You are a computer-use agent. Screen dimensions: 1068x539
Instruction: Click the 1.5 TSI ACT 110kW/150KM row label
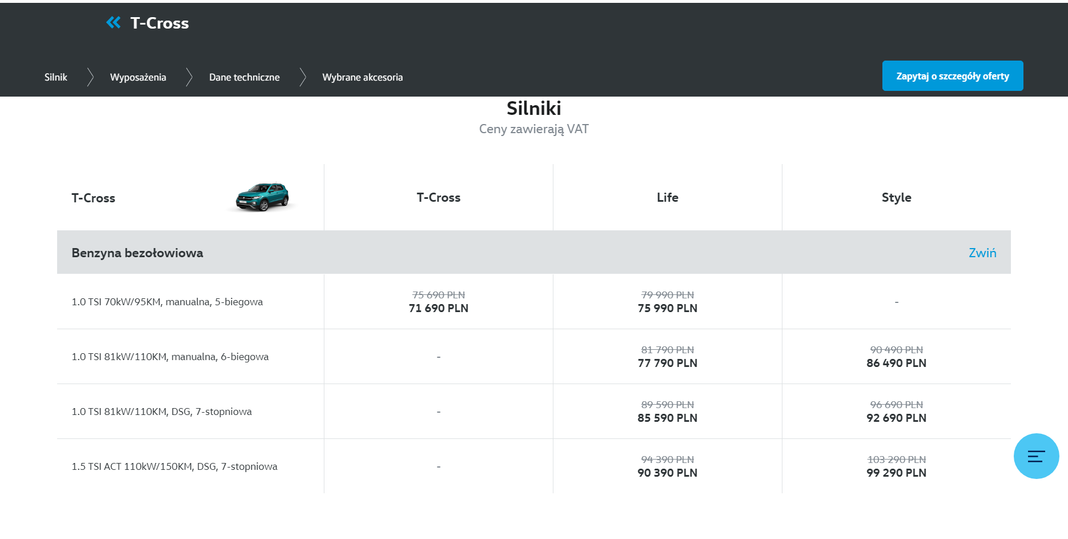tap(175, 466)
